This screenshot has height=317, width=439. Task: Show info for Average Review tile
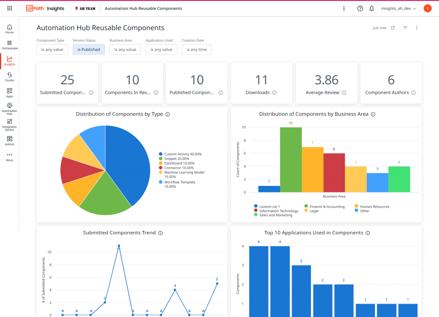344,93
